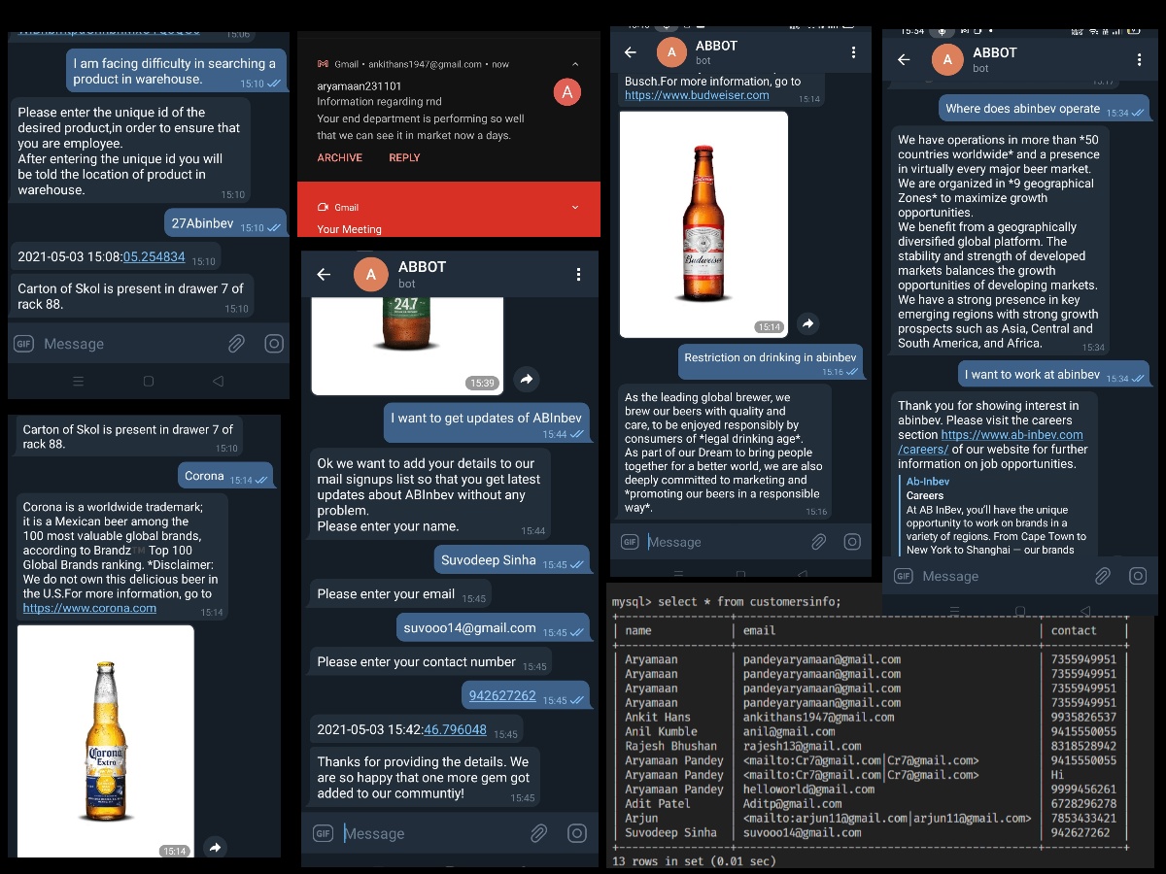The image size is (1166, 874).
Task: Tap the paperclip in the Budweiser chat
Action: (818, 542)
